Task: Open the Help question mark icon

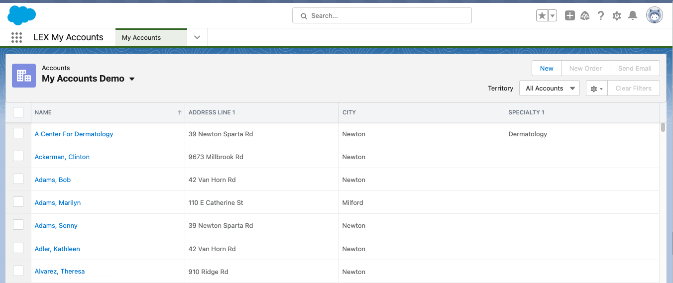Action: click(x=601, y=16)
